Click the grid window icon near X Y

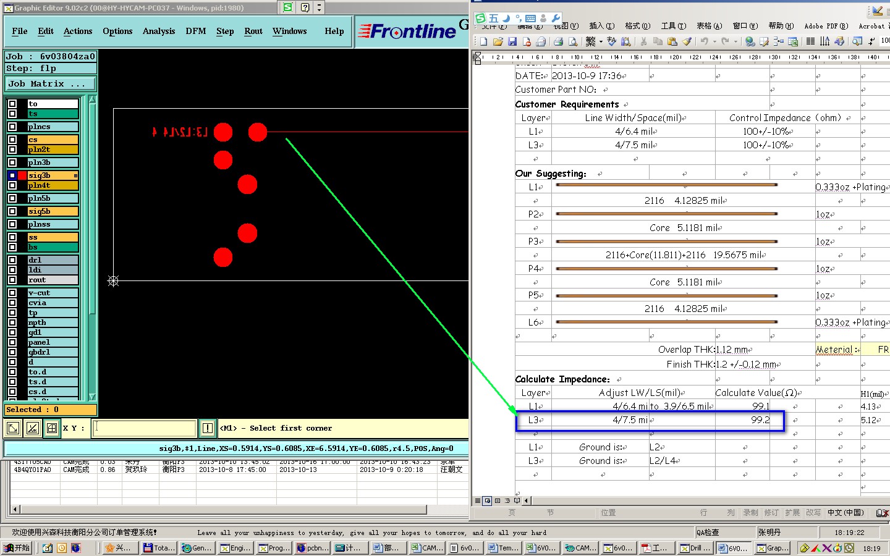click(x=52, y=428)
